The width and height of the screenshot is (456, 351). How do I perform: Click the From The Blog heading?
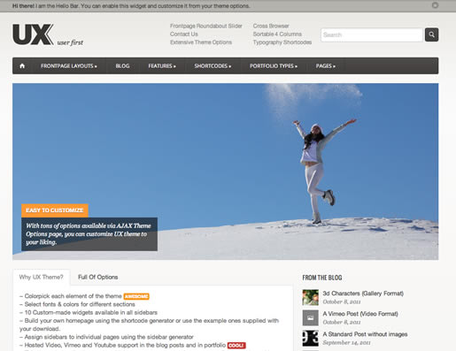(322, 278)
